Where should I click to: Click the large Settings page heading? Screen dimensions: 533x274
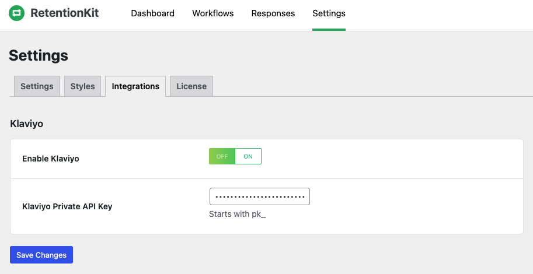[x=39, y=55]
